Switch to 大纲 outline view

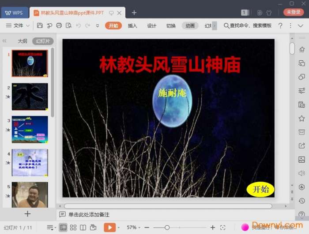point(23,41)
